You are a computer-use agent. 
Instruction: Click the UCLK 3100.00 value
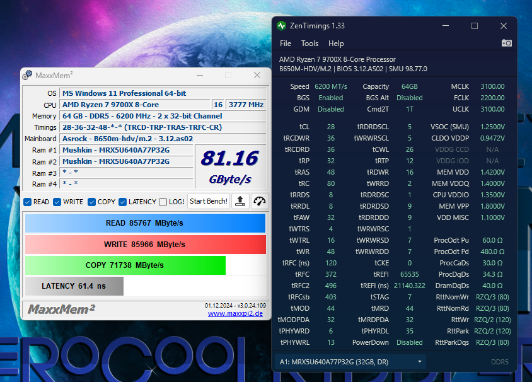492,109
